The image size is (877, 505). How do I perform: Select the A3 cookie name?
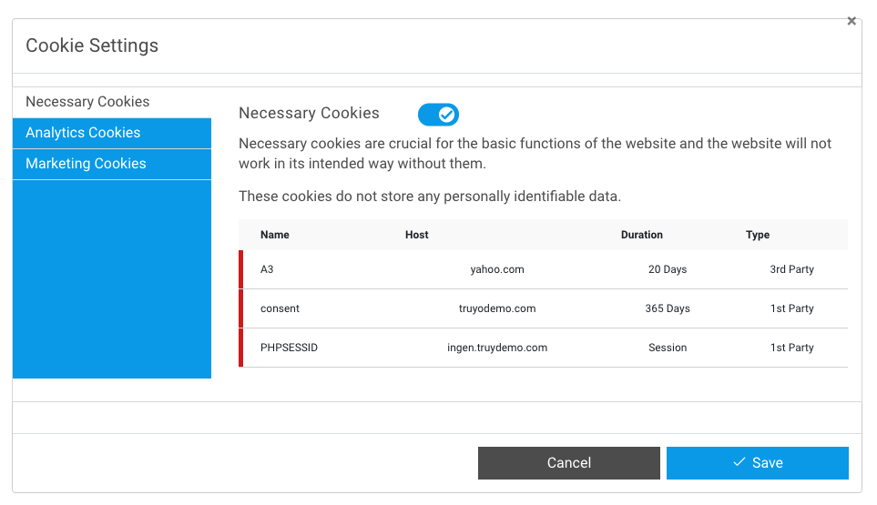coord(267,269)
